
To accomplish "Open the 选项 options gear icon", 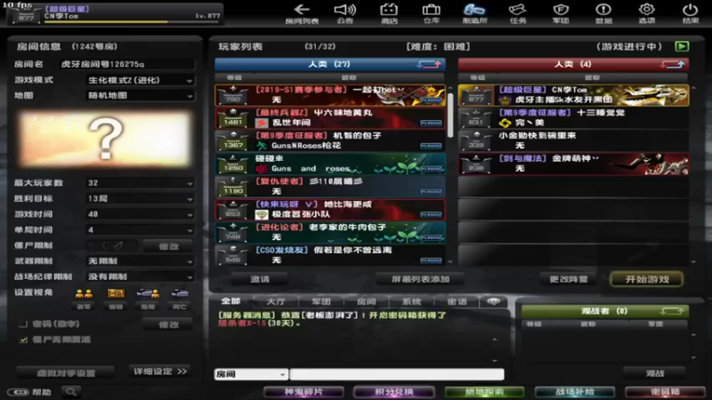I will coord(647,13).
